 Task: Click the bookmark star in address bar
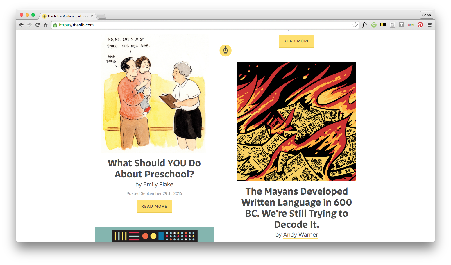[x=355, y=25]
